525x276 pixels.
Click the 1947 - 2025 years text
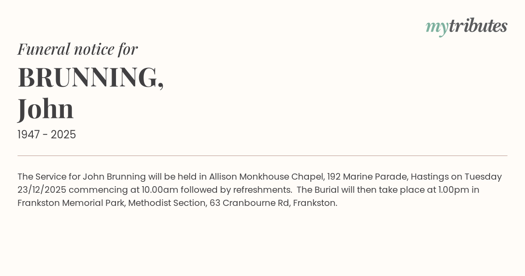pos(47,134)
